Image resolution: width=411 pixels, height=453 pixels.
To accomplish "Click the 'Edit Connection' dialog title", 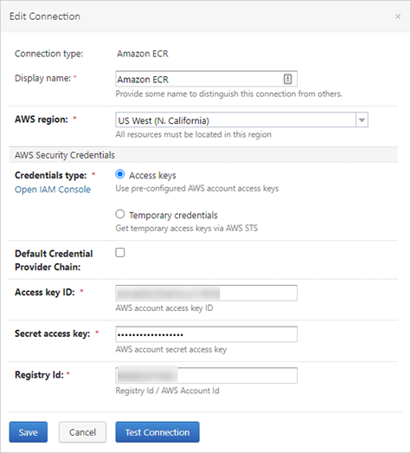I will 45,16.
